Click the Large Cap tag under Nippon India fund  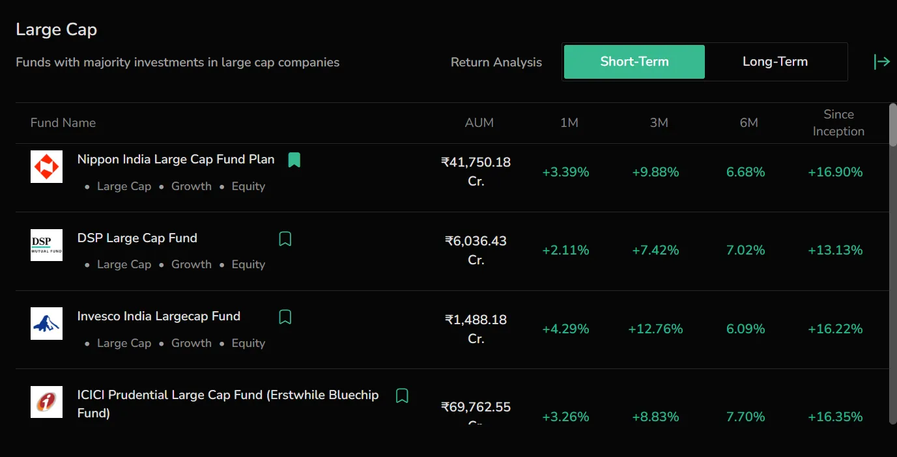tap(124, 186)
